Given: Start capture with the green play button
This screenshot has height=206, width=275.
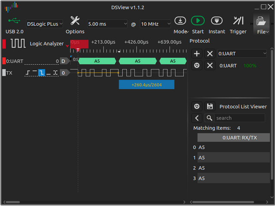Looking at the screenshot, I should 198,21.
